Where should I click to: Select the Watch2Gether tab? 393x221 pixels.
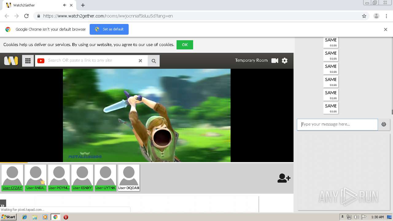coord(39,5)
